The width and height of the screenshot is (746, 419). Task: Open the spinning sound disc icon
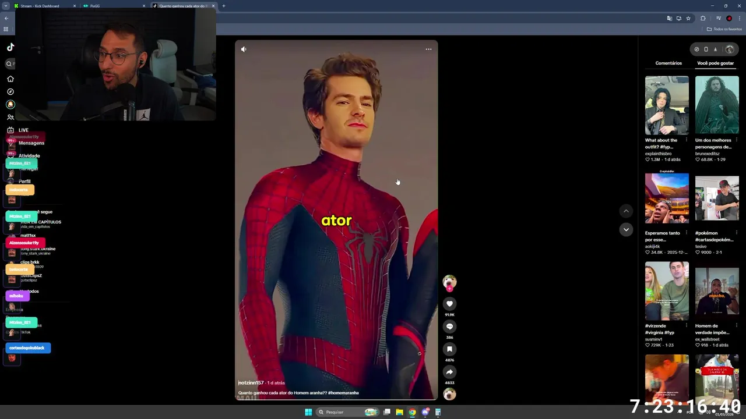coord(449,394)
